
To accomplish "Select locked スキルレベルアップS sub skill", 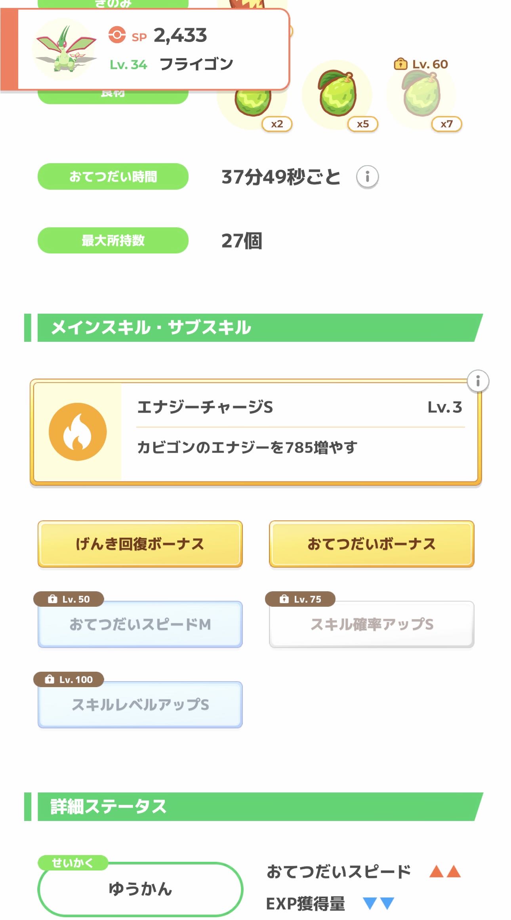I will tap(140, 705).
